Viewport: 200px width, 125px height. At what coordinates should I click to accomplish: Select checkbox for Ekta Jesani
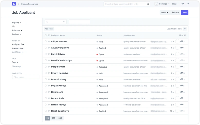46,92
